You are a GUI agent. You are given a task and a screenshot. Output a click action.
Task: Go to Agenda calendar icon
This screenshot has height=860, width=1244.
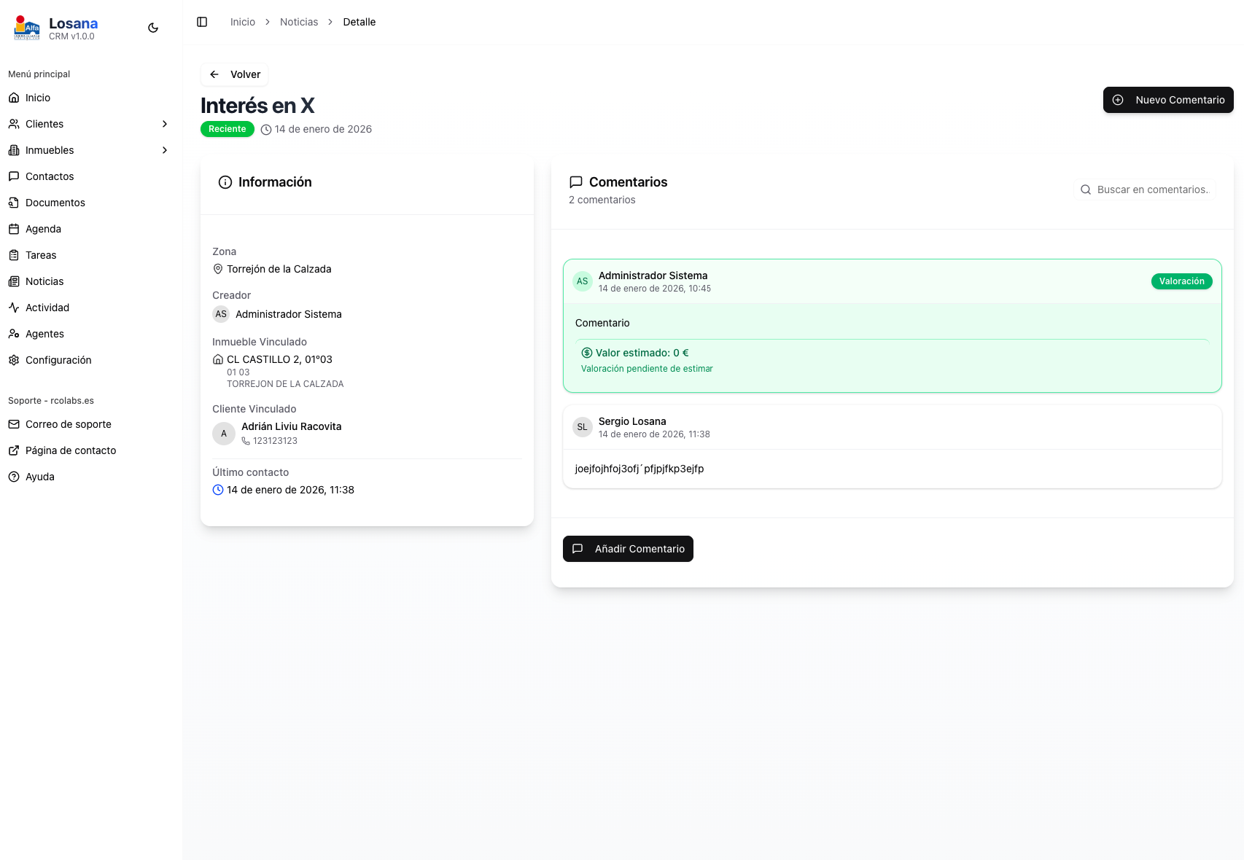click(14, 229)
